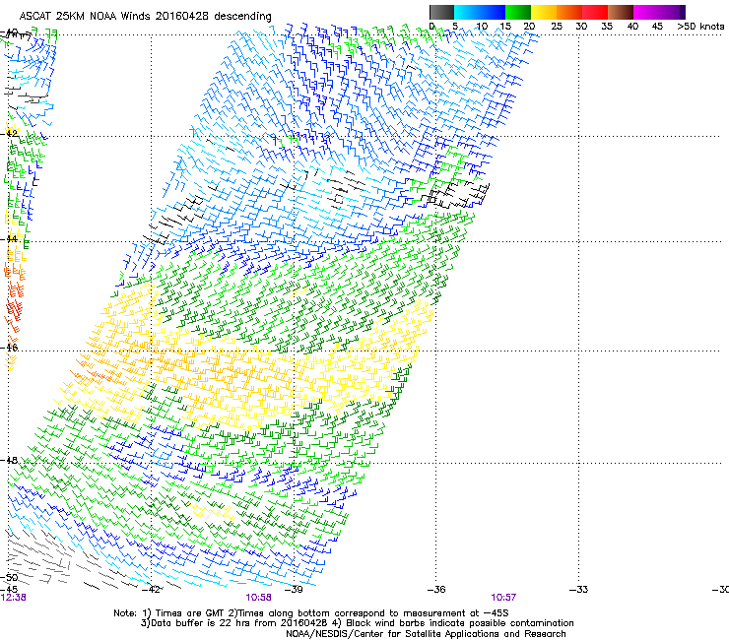This screenshot has height=640, width=729.
Task: Click the cyan-to-blue 5-15 knots legend swatch
Action: (480, 12)
